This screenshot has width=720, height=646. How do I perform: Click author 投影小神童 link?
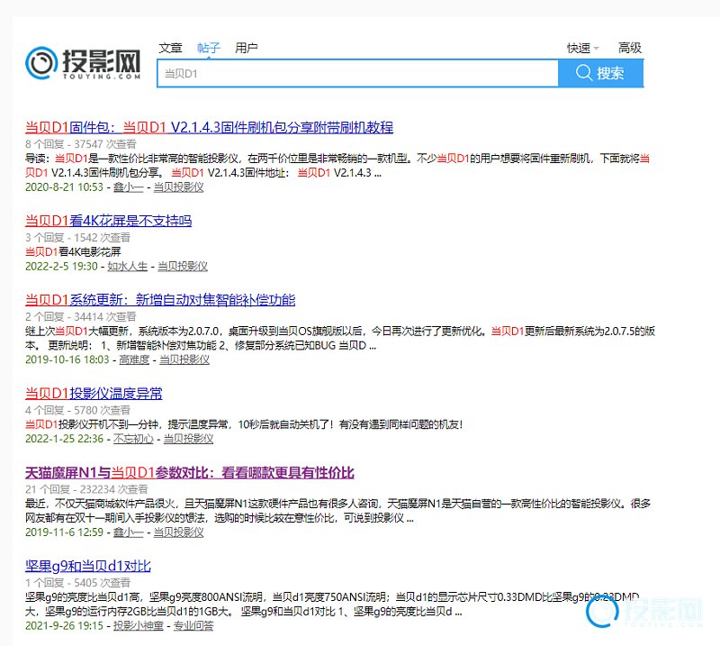click(138, 625)
